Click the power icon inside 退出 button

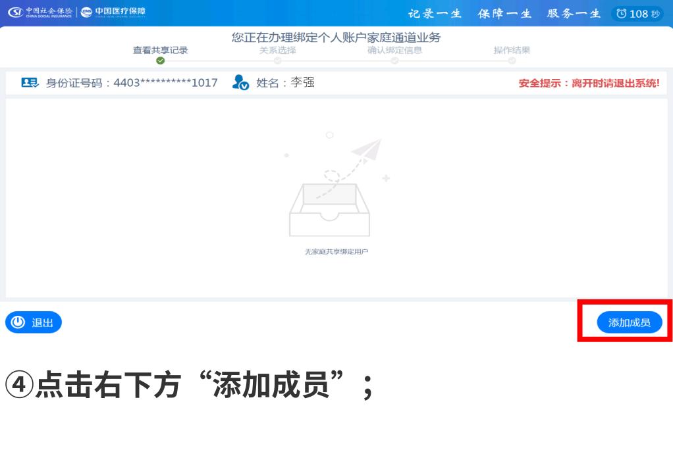coord(18,322)
